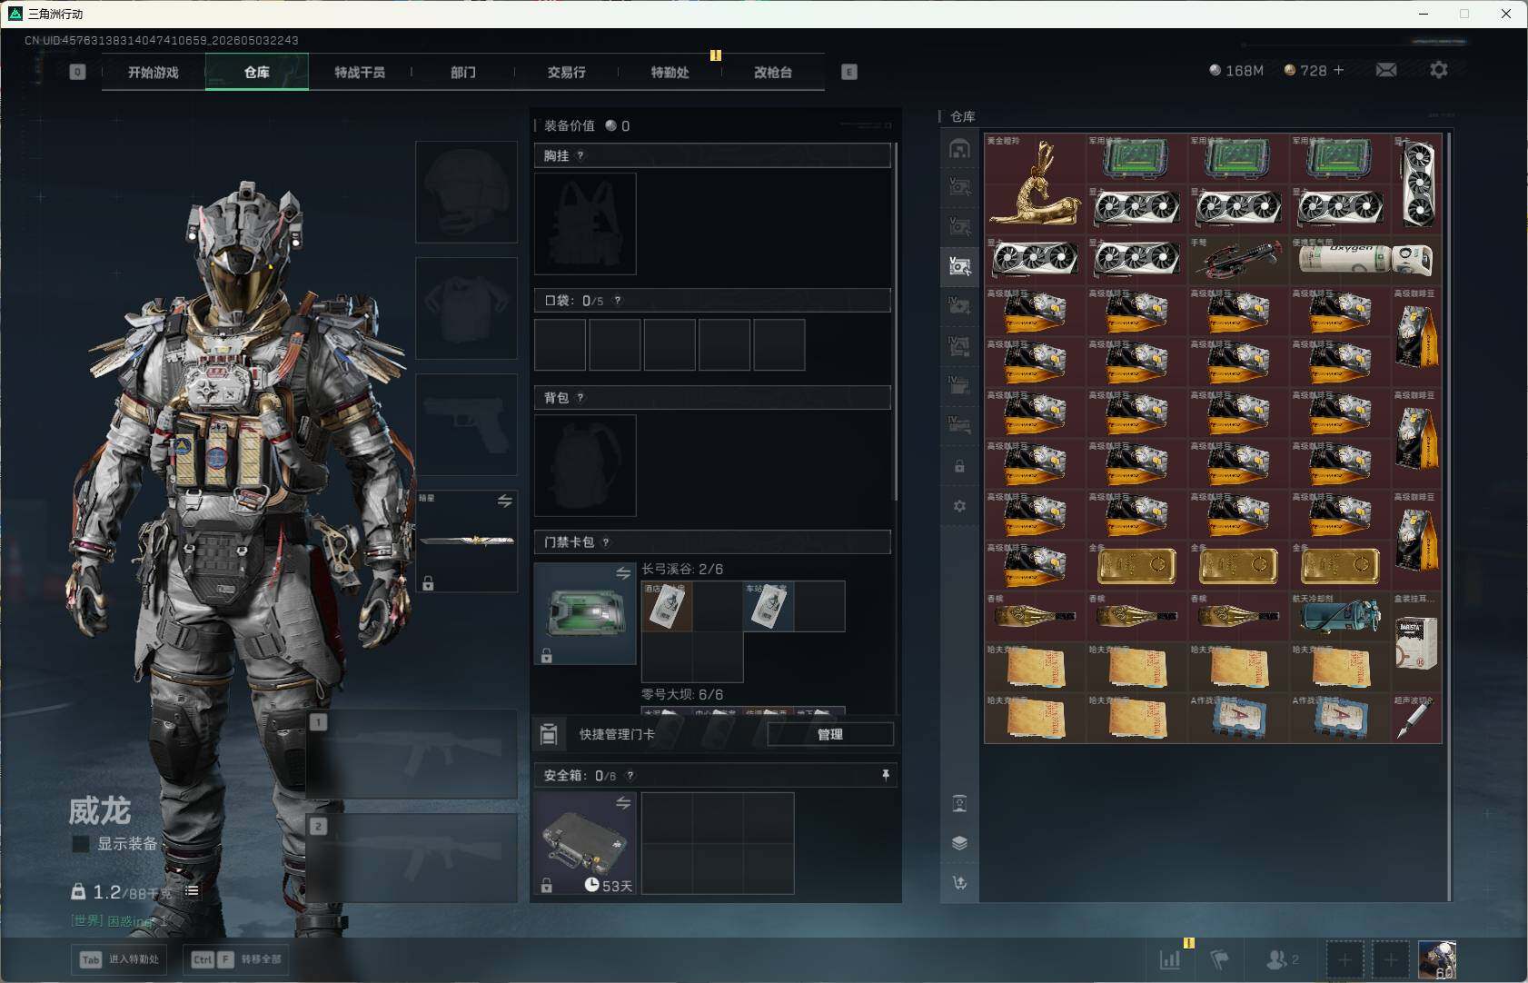Open the mail inbox envelope icon
This screenshot has height=983, width=1528.
tap(1386, 70)
